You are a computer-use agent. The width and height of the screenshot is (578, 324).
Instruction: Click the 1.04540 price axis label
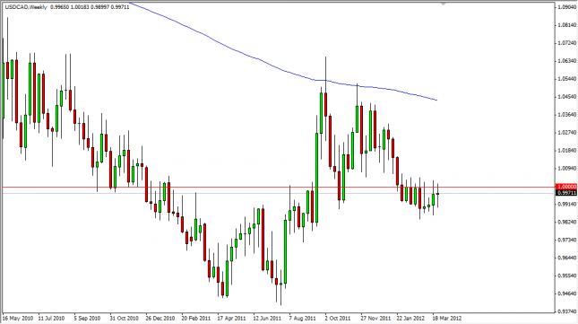tap(567, 97)
